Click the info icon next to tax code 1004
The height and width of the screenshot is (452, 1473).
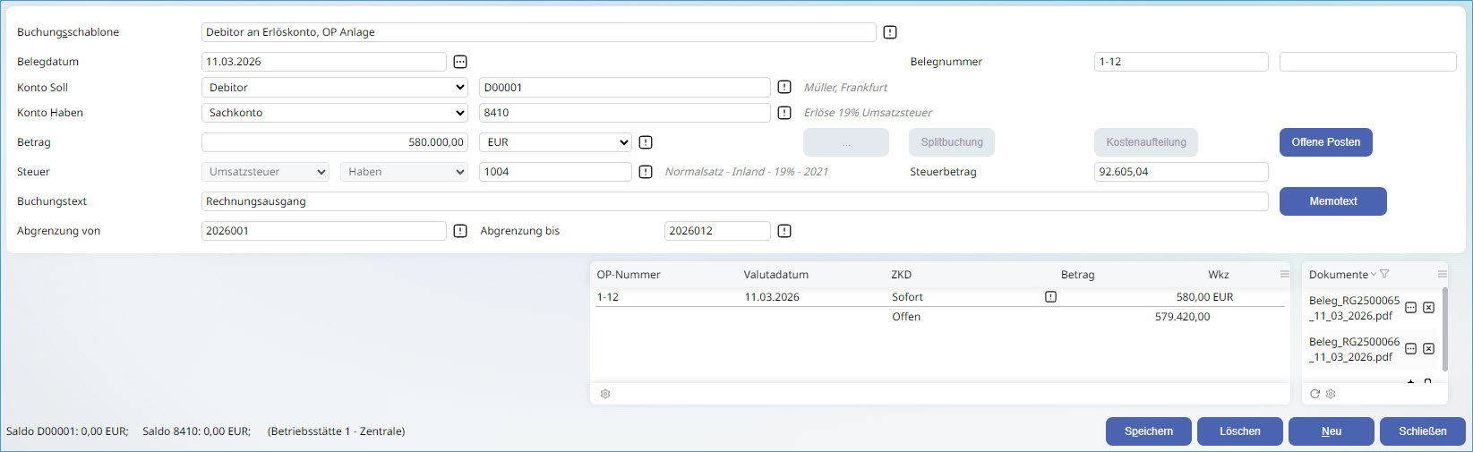[645, 172]
